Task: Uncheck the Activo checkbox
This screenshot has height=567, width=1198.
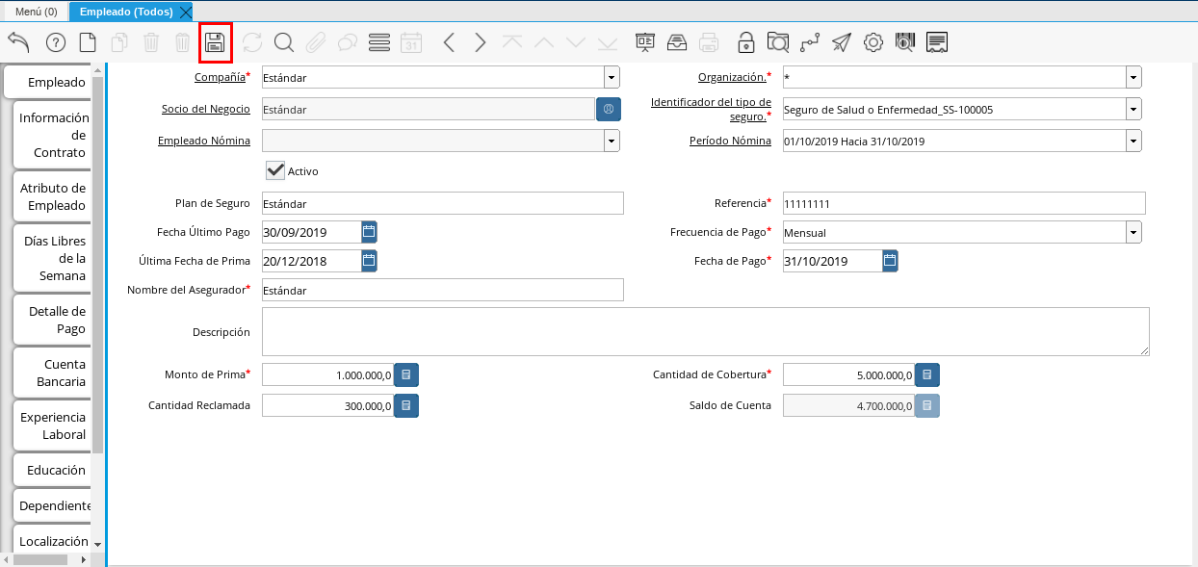Action: pos(275,170)
